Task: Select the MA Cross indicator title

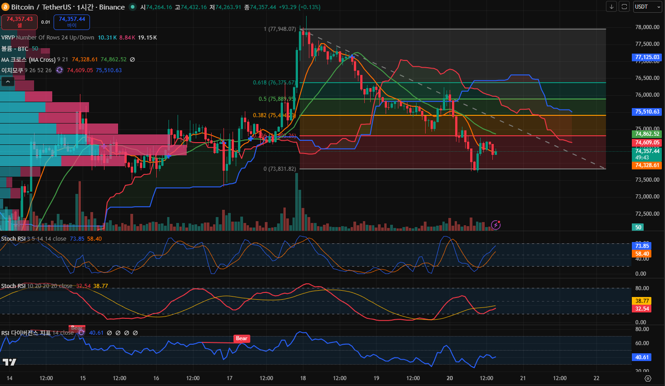Action: (x=28, y=59)
